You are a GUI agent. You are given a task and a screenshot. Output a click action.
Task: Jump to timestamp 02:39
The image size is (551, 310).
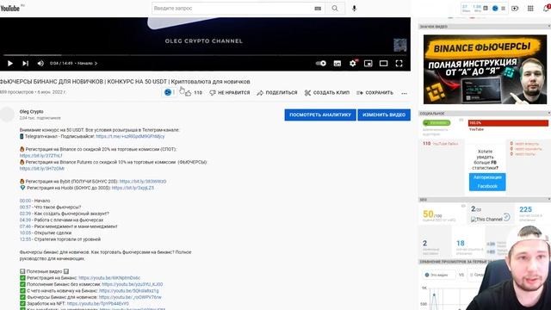point(25,214)
